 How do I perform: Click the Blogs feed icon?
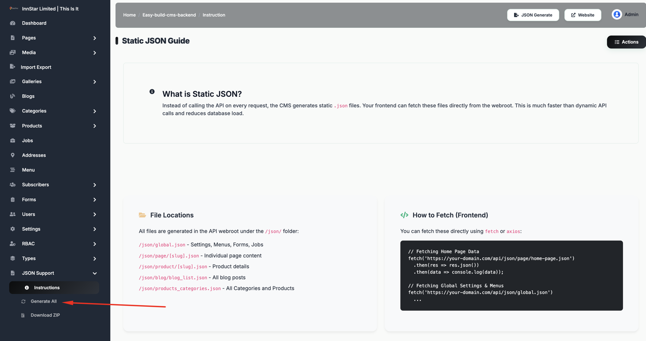[13, 96]
